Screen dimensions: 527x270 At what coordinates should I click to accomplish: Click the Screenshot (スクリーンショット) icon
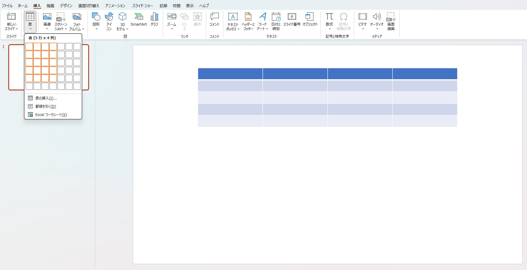coord(61,17)
